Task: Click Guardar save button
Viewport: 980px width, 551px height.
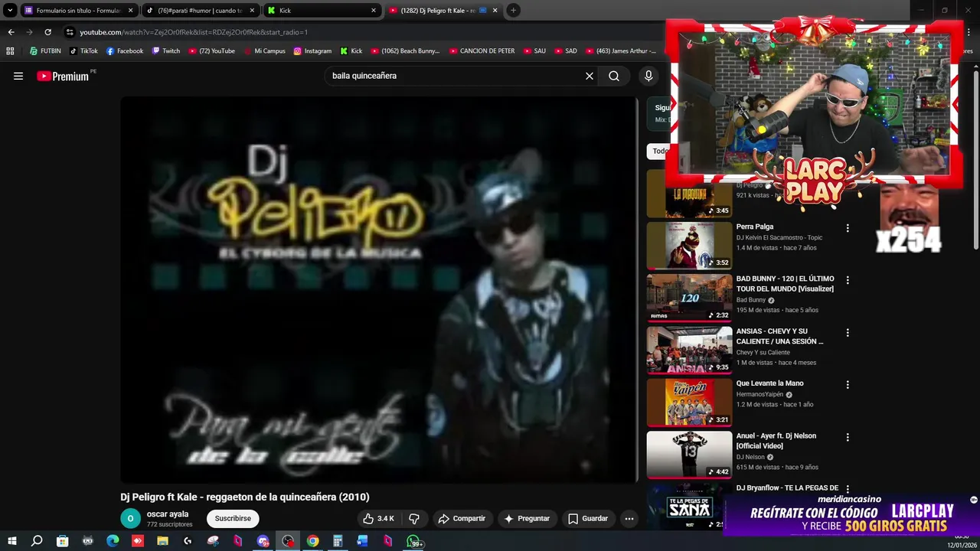Action: (588, 518)
